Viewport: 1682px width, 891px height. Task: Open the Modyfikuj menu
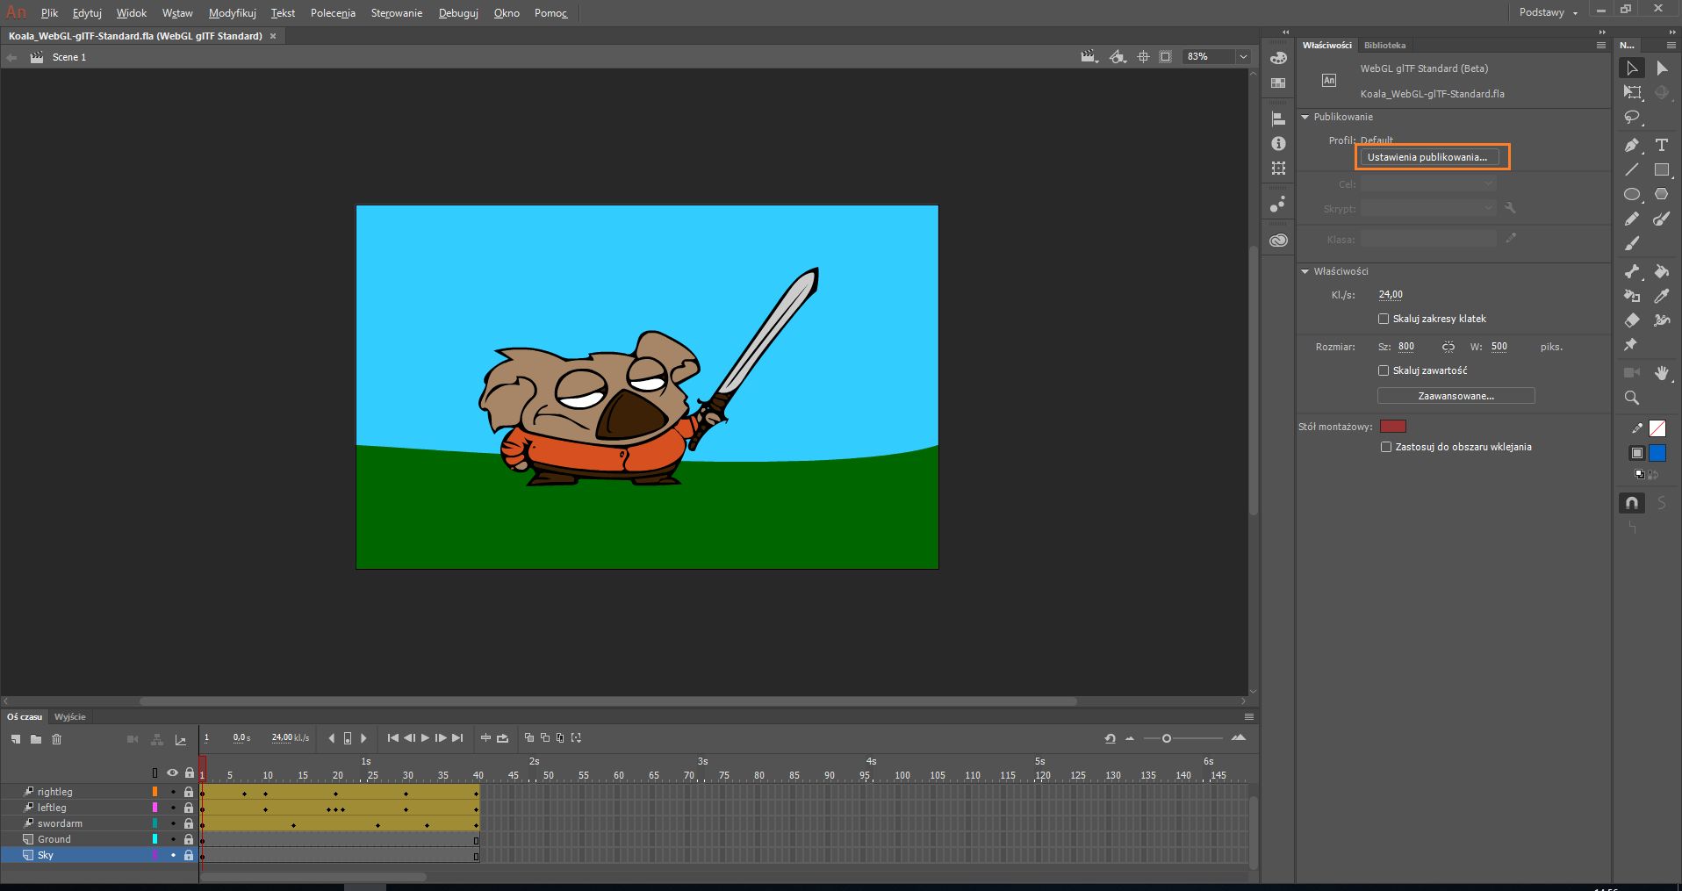(232, 13)
